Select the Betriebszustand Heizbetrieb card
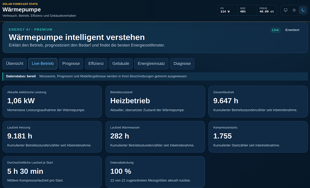 click(155, 102)
